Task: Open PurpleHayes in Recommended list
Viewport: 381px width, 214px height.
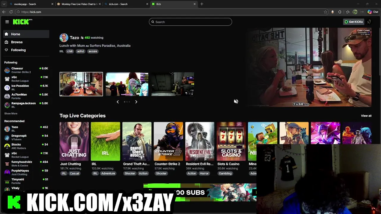Action: tap(26, 172)
